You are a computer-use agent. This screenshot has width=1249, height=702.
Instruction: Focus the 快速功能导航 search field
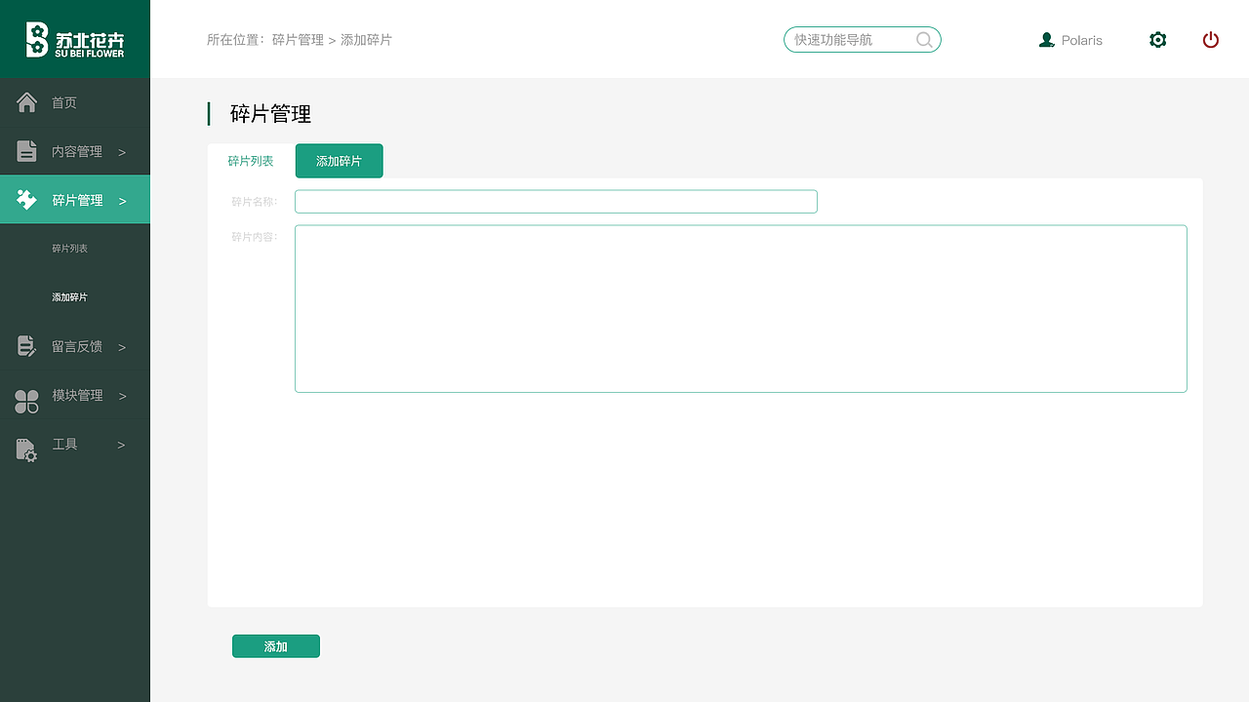[863, 40]
